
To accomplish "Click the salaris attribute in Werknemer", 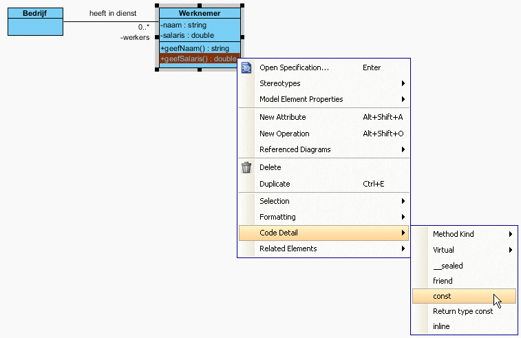I will coord(187,35).
